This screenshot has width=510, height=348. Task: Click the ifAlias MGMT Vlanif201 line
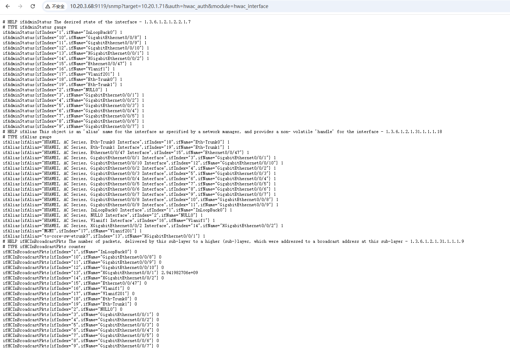72,231
